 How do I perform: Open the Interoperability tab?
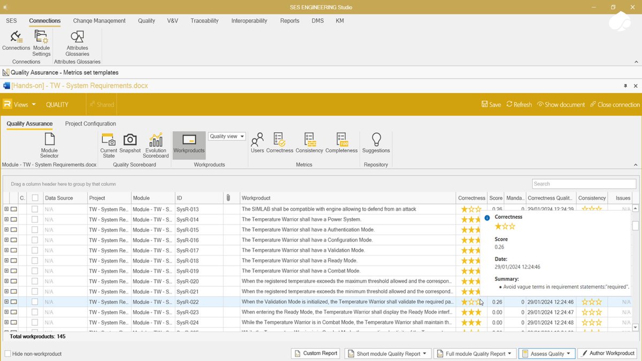249,21
